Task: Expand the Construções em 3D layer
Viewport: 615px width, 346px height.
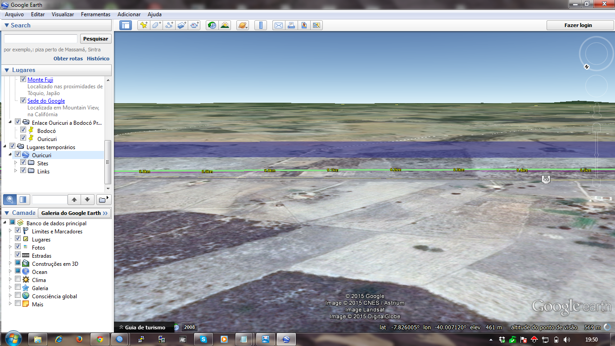Action: click(10, 263)
